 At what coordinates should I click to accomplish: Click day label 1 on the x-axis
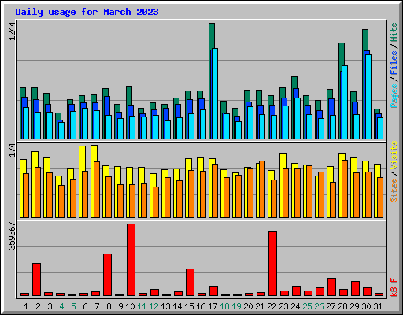26,306
